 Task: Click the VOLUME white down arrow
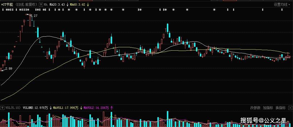[x=51, y=108]
